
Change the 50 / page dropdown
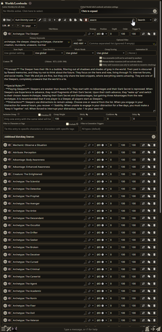pos(29,26)
